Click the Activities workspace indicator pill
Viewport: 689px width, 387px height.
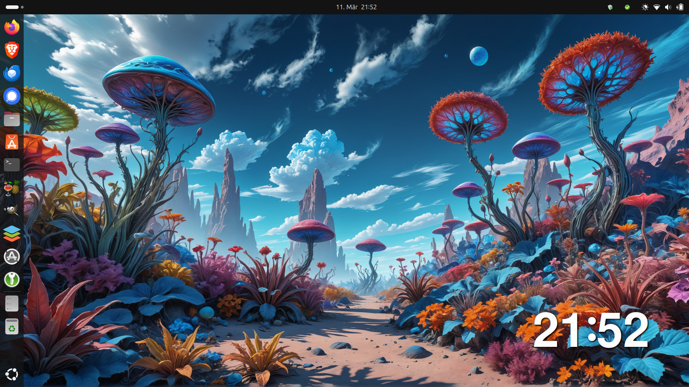(x=12, y=7)
